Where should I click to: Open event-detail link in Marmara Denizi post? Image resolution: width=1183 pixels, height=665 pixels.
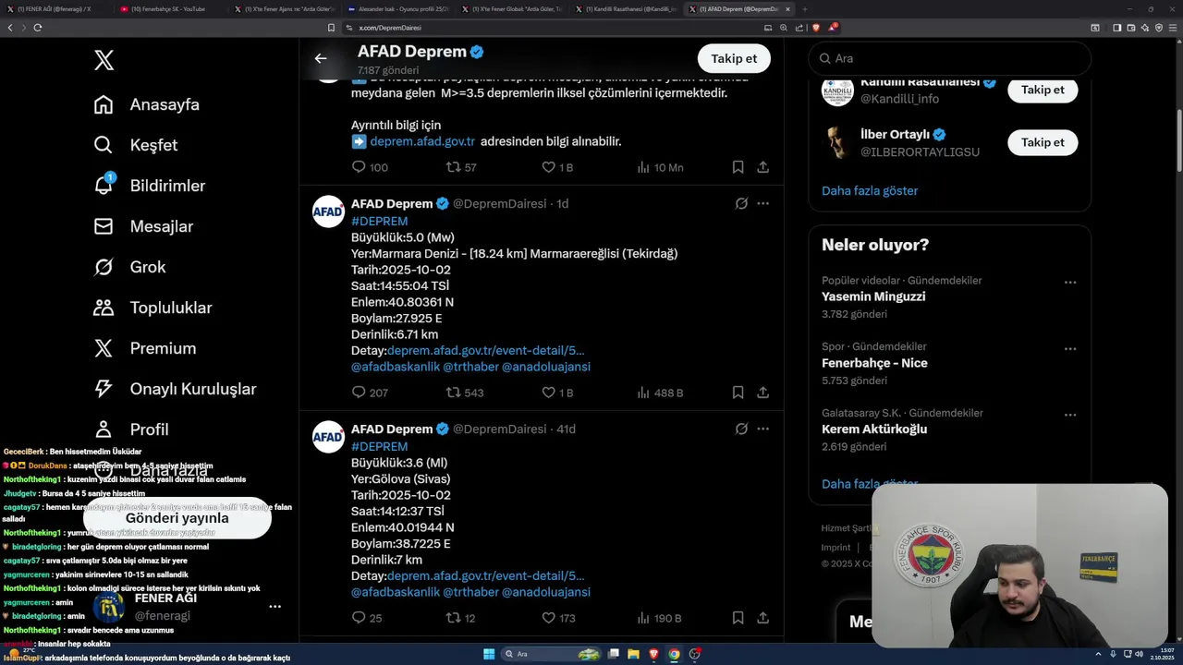486,351
